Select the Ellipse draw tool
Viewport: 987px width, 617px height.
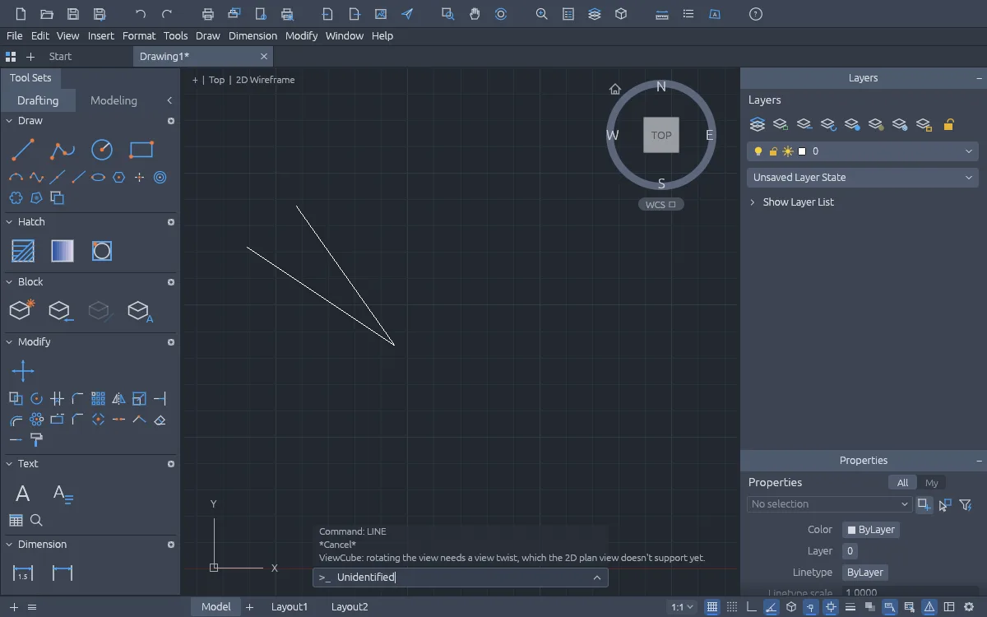[98, 177]
